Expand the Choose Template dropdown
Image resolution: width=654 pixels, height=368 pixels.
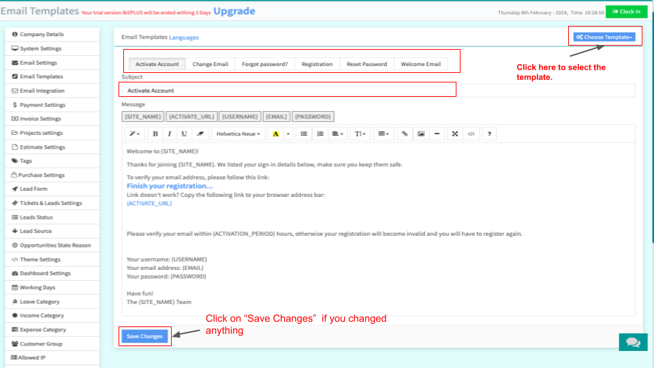pos(604,37)
